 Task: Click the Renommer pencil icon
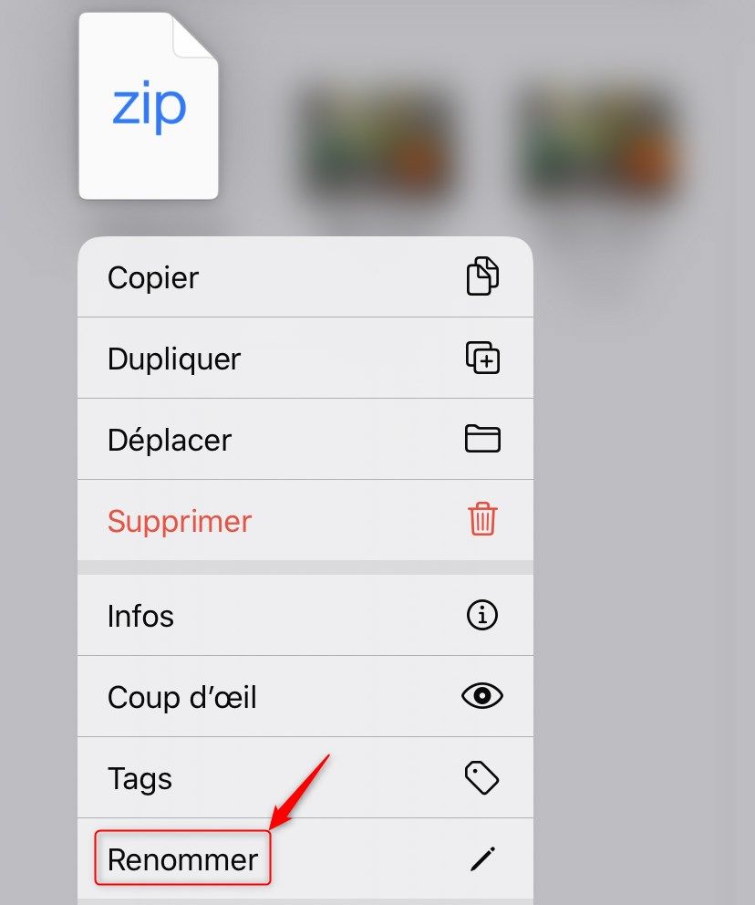[482, 858]
